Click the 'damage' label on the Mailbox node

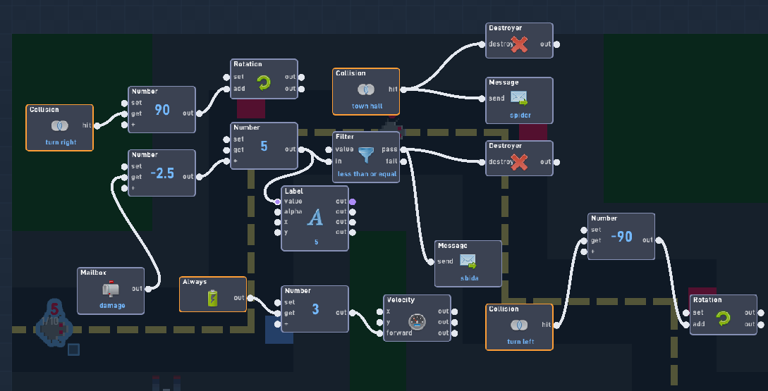112,305
